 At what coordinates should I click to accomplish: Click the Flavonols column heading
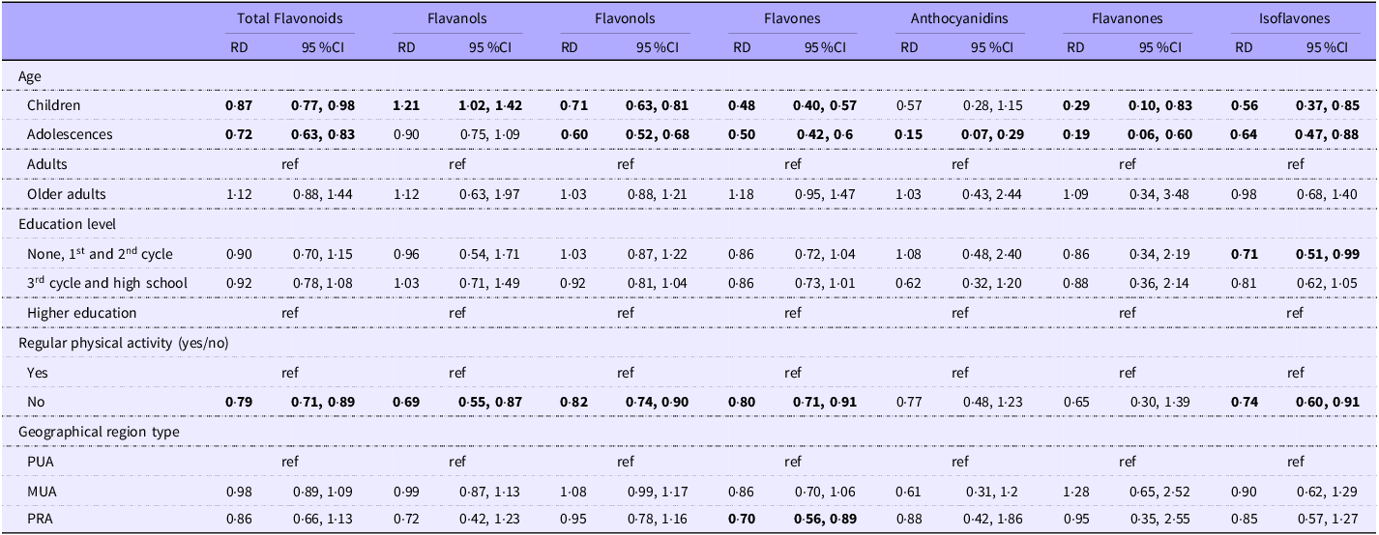[x=626, y=17]
